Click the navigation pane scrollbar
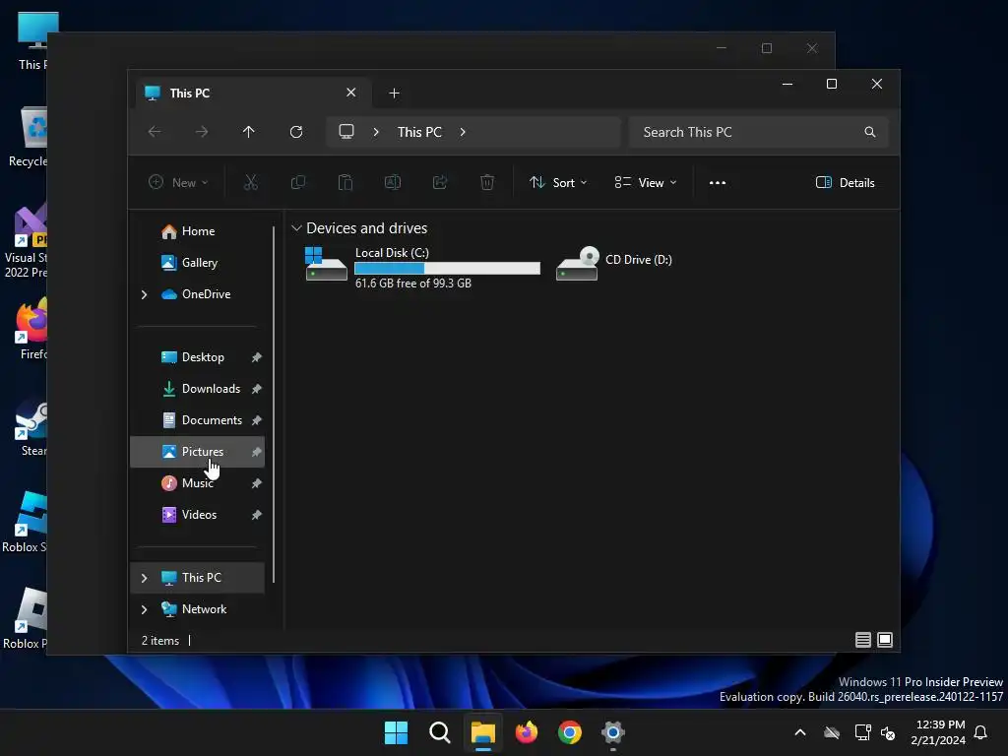The width and height of the screenshot is (1008, 756). pos(274,404)
